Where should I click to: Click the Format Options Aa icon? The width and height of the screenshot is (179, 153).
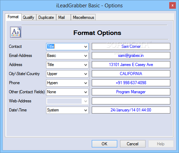click(x=16, y=32)
